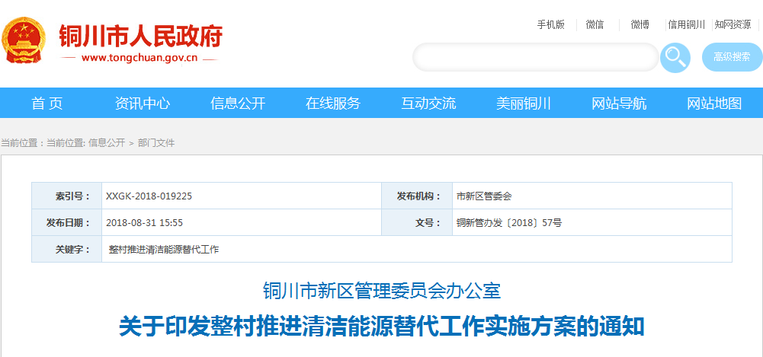Select 信息公开 in the blue navigation bar
763x357 pixels.
(238, 104)
